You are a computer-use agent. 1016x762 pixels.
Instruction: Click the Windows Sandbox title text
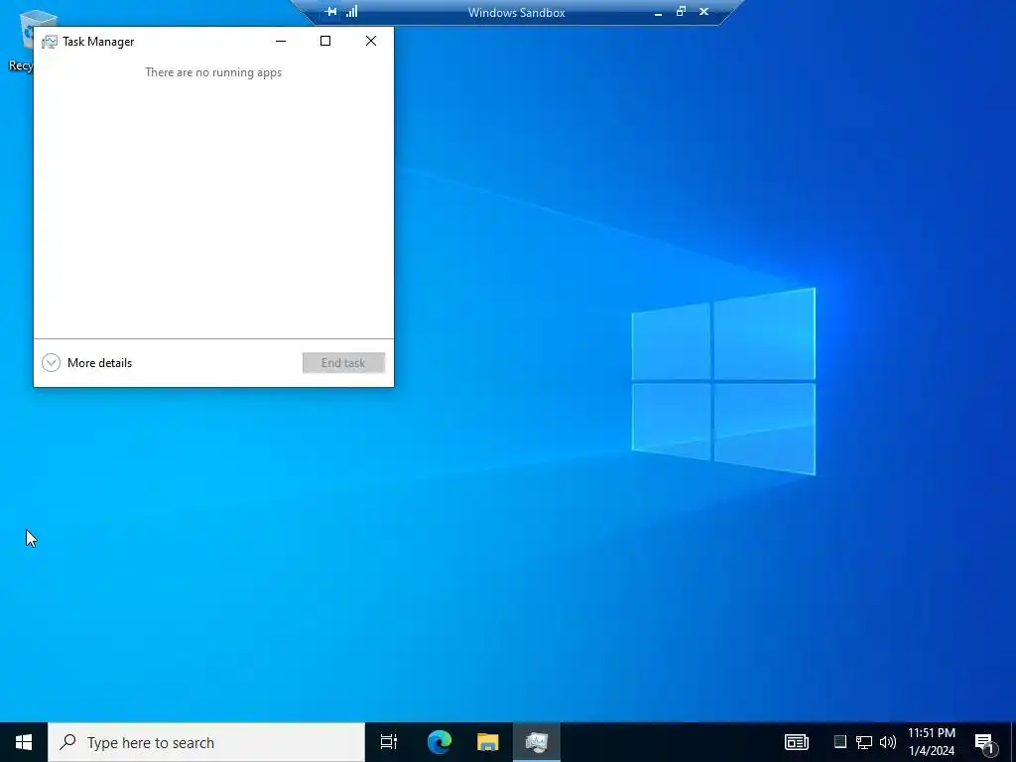(x=516, y=12)
